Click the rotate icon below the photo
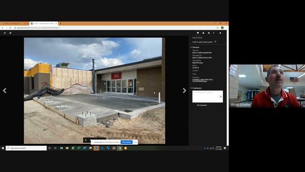The image size is (305, 172). click(x=86, y=140)
